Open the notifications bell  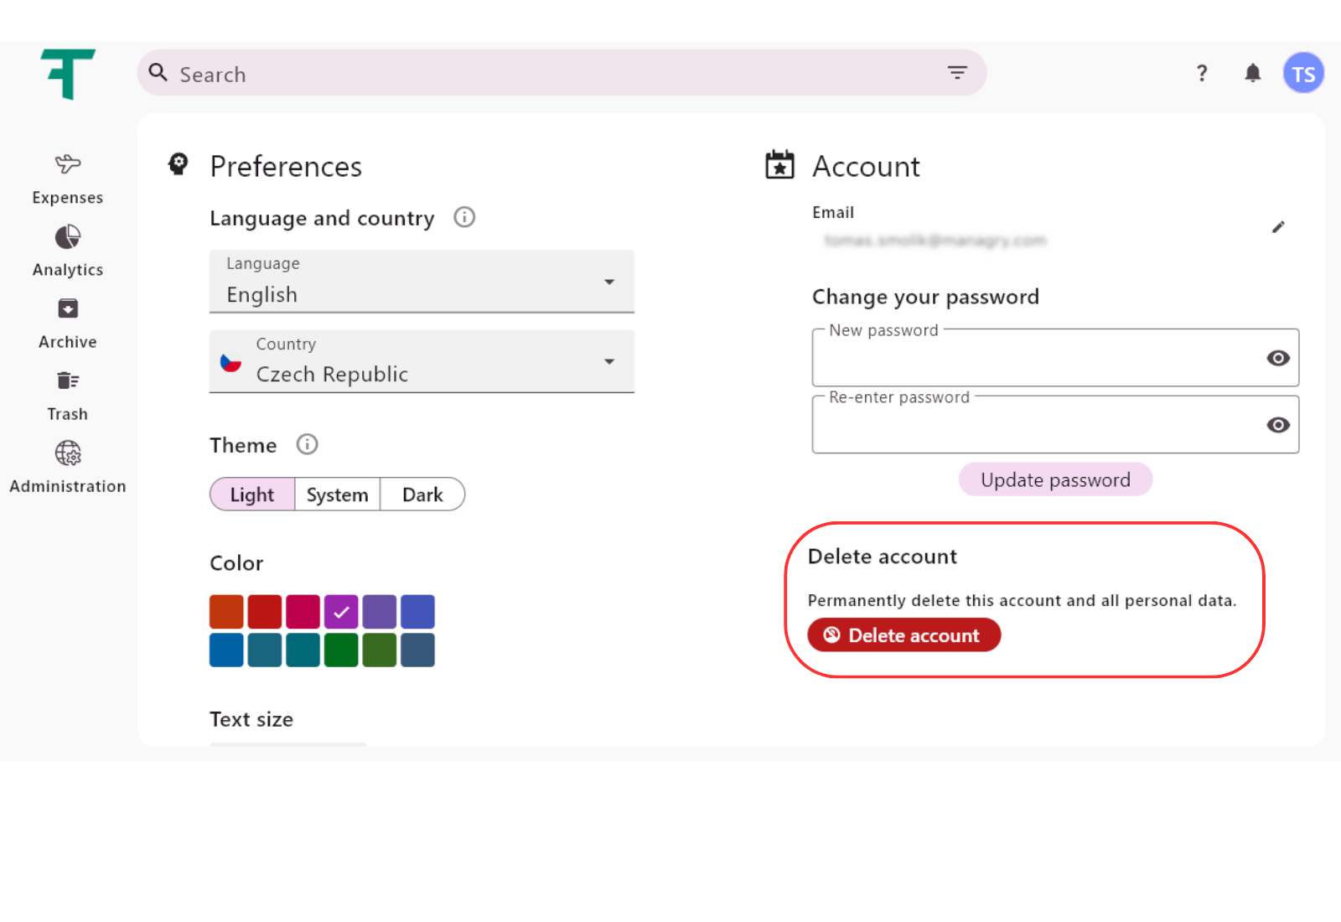pos(1252,74)
